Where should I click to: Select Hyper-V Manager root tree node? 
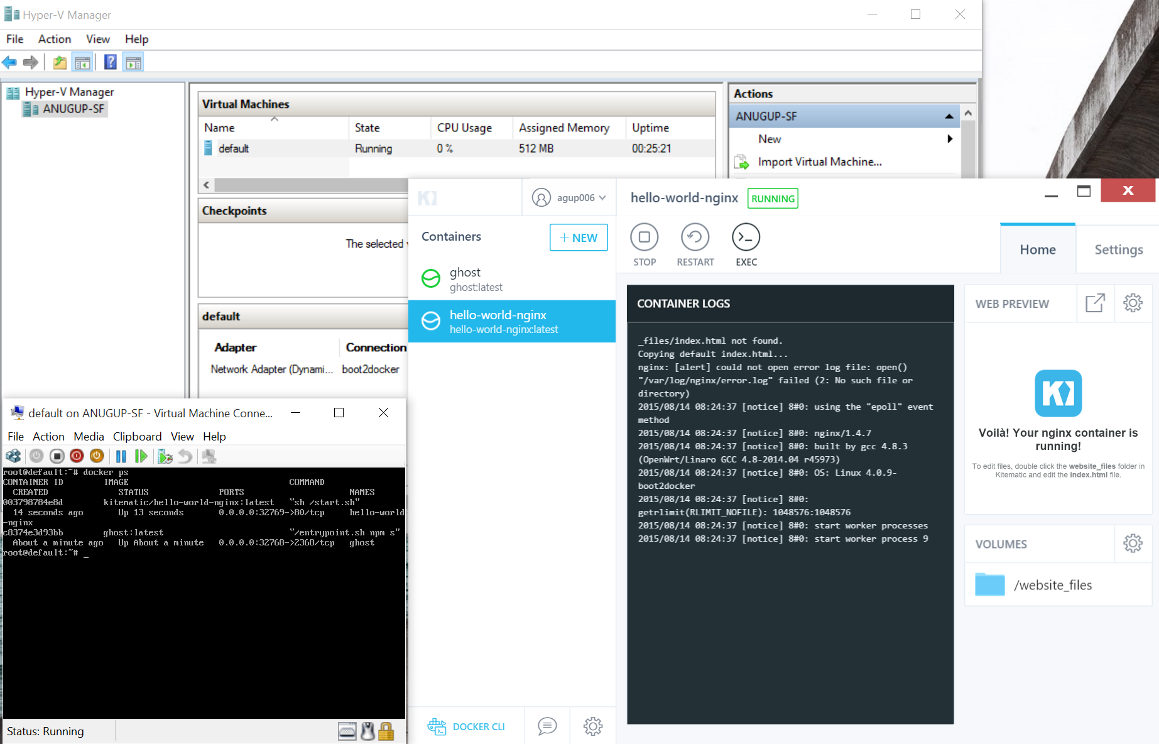pos(61,92)
